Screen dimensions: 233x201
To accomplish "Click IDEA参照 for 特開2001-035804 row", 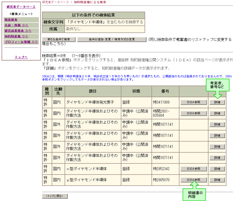I will [x=194, y=113].
